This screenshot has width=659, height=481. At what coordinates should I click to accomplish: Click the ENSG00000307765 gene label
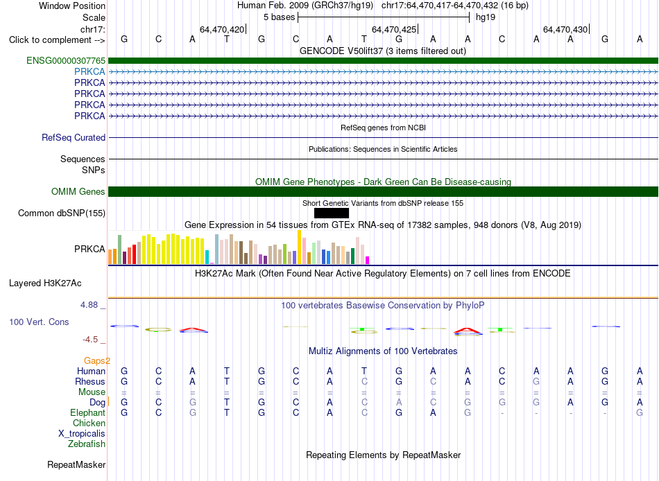click(x=66, y=60)
